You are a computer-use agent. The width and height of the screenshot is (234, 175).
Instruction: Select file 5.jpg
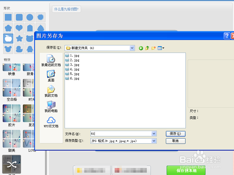click(72, 74)
